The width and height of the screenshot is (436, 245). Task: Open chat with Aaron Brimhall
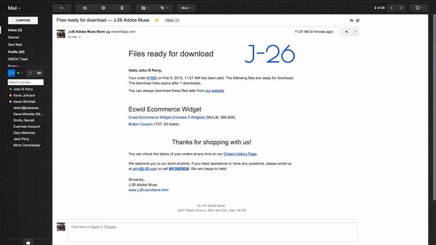click(25, 101)
